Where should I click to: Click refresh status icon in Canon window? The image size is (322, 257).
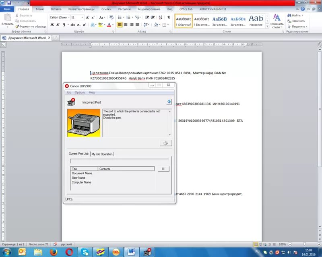click(x=169, y=102)
